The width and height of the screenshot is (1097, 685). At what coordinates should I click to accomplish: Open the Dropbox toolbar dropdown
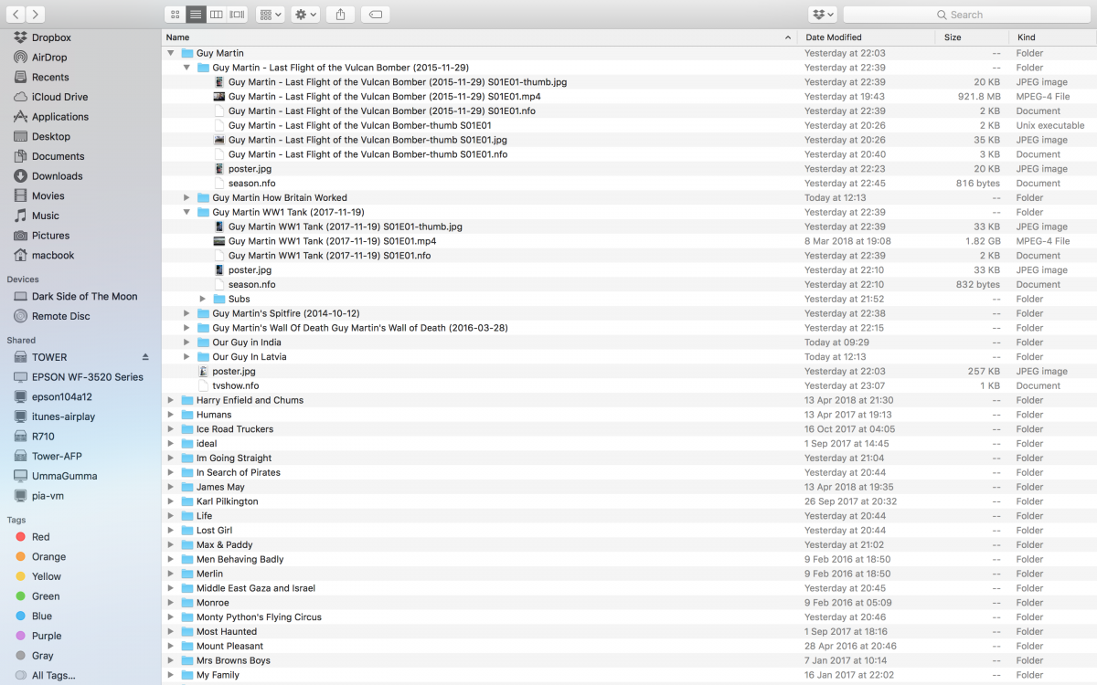tap(823, 15)
